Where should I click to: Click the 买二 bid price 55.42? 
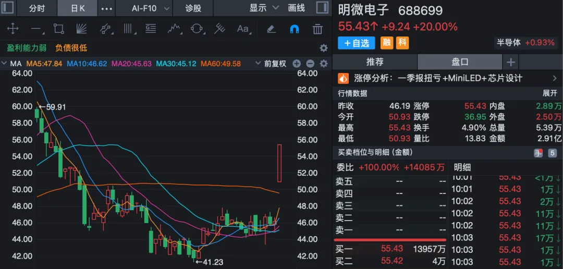pos(392,260)
